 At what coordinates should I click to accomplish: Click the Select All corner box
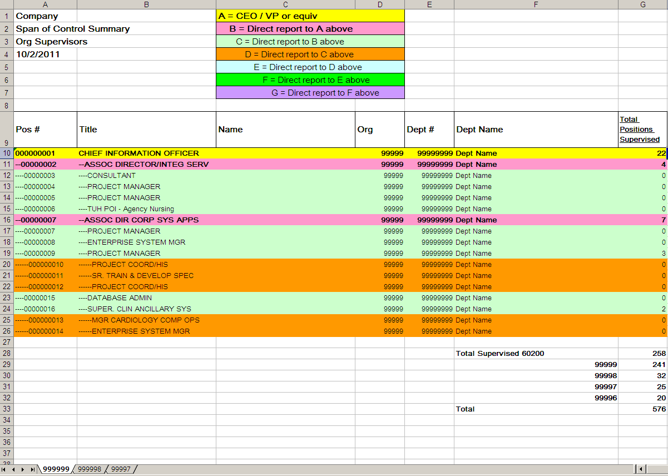pos(7,4)
